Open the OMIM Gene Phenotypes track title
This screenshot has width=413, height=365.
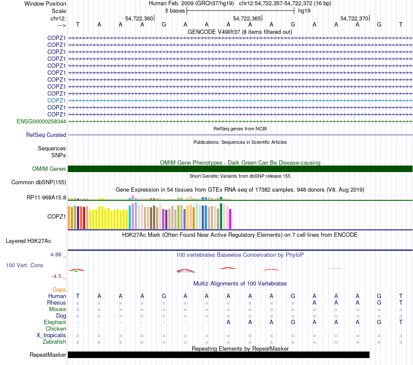240,163
